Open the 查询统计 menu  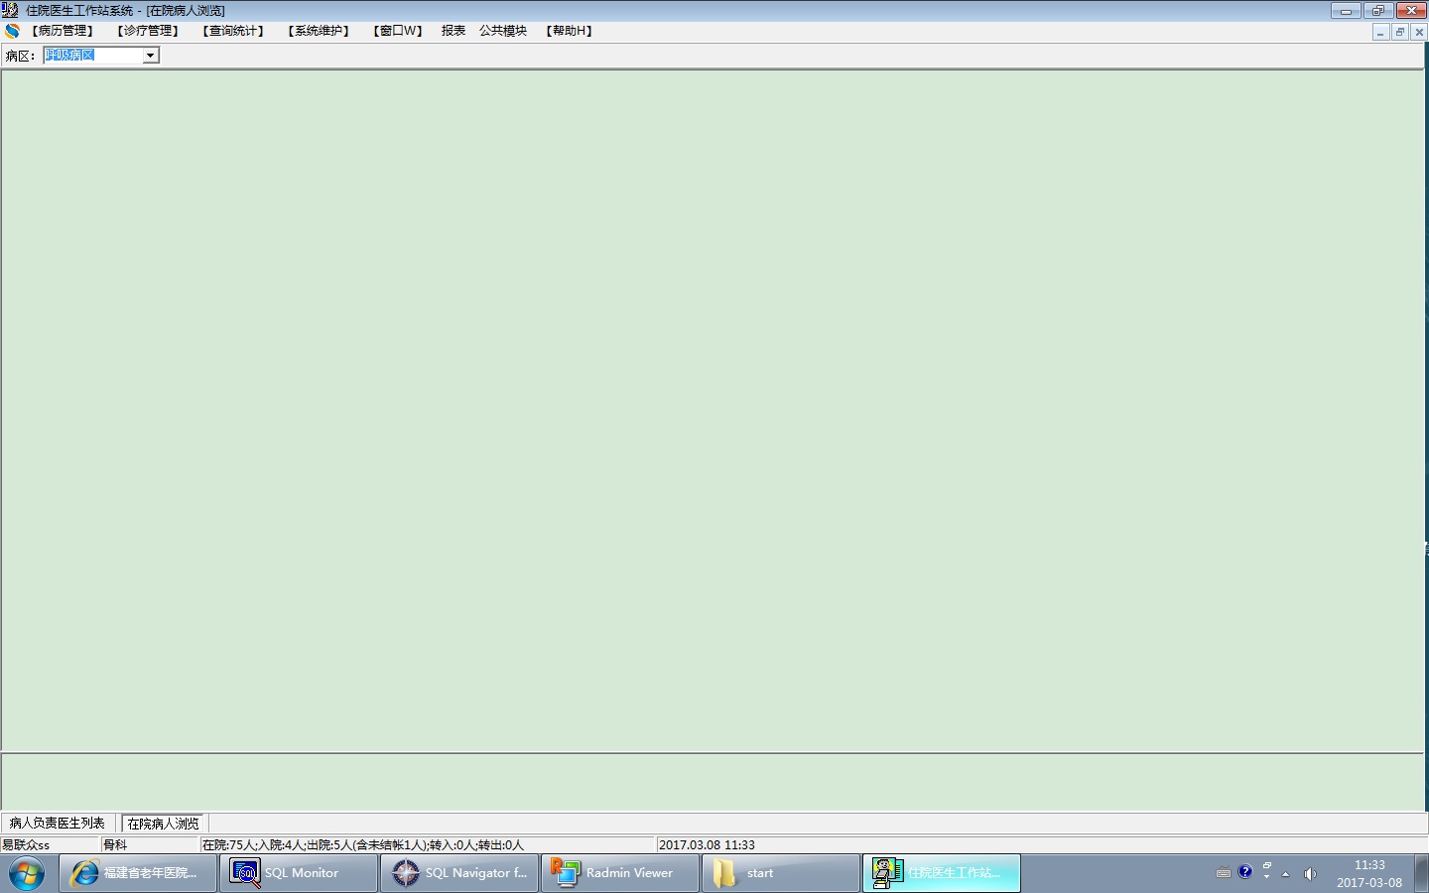(x=233, y=31)
